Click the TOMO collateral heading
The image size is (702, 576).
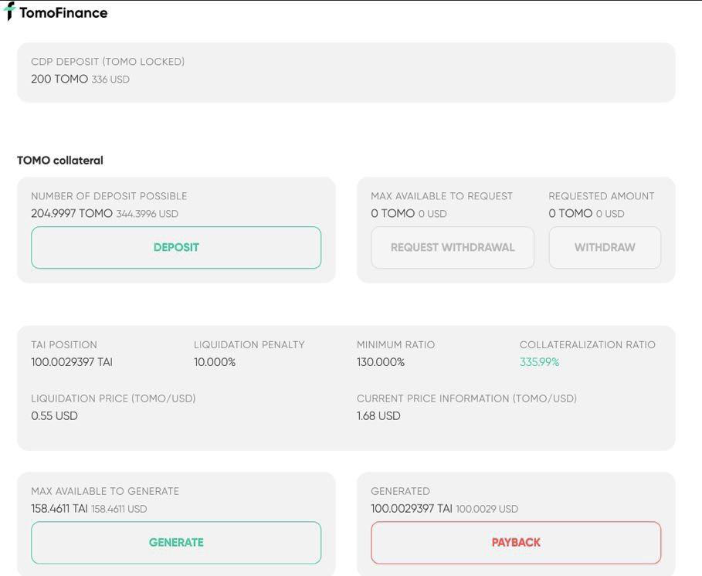(x=60, y=161)
